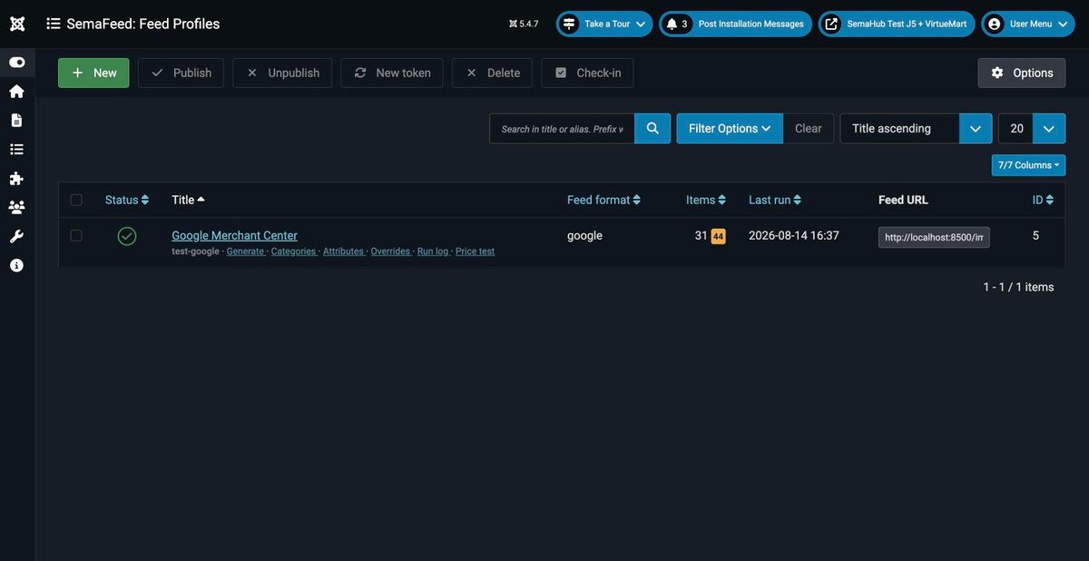This screenshot has height=561, width=1089.
Task: Click the google feed format cell
Action: (584, 235)
